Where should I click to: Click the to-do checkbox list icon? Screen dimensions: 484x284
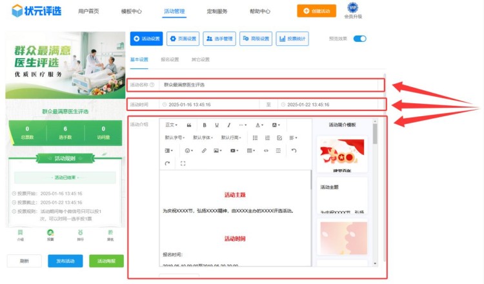[x=279, y=137]
